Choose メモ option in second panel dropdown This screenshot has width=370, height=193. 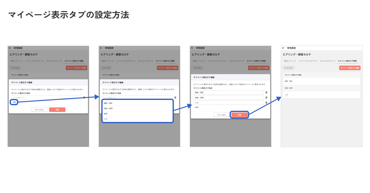coord(138,119)
